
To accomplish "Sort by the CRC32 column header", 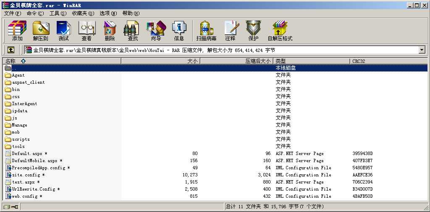I will [388, 61].
